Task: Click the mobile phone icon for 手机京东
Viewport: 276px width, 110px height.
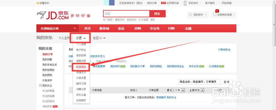Action: click(x=185, y=3)
